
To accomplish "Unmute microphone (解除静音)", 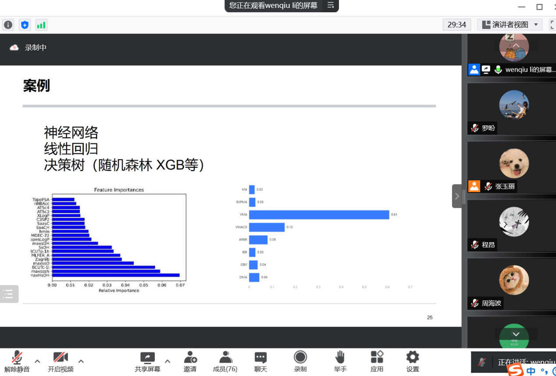I will (17, 361).
